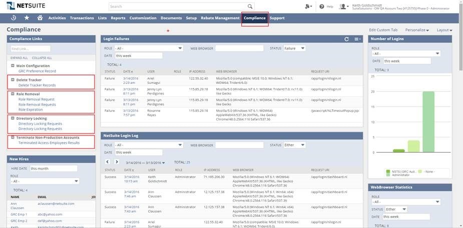Viewport: 463px width, 228px height.
Task: Open Role Expiration link
Action: click(x=31, y=109)
